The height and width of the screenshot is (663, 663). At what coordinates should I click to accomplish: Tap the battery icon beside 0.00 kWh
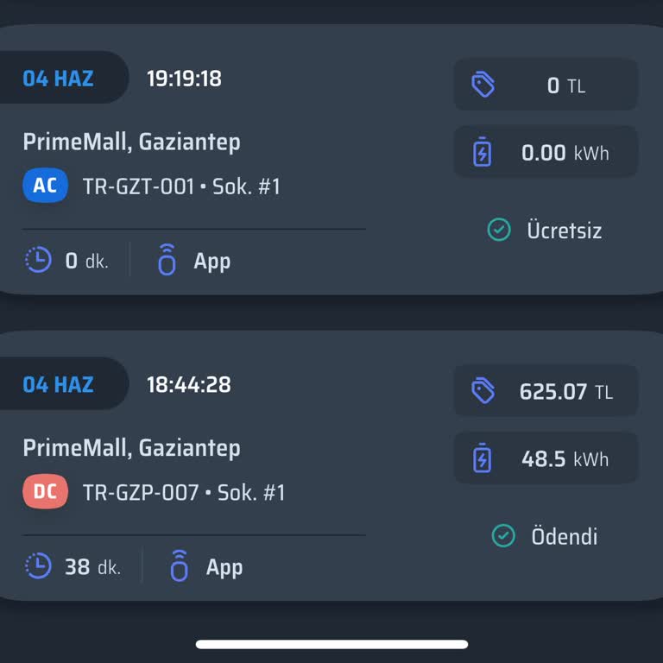pos(483,153)
